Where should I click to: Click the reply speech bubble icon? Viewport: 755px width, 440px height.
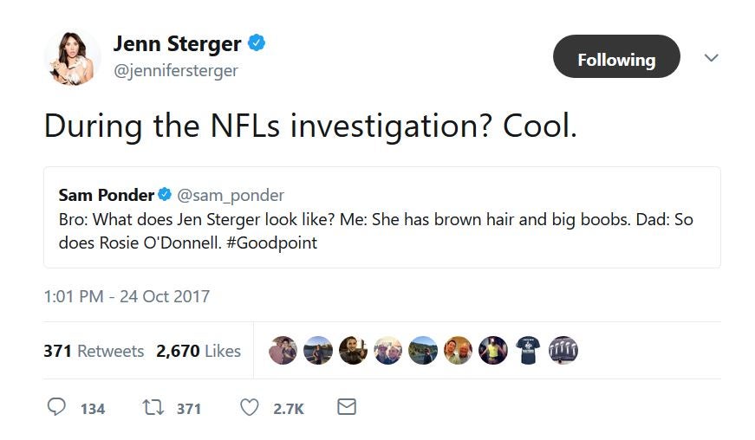click(x=57, y=407)
